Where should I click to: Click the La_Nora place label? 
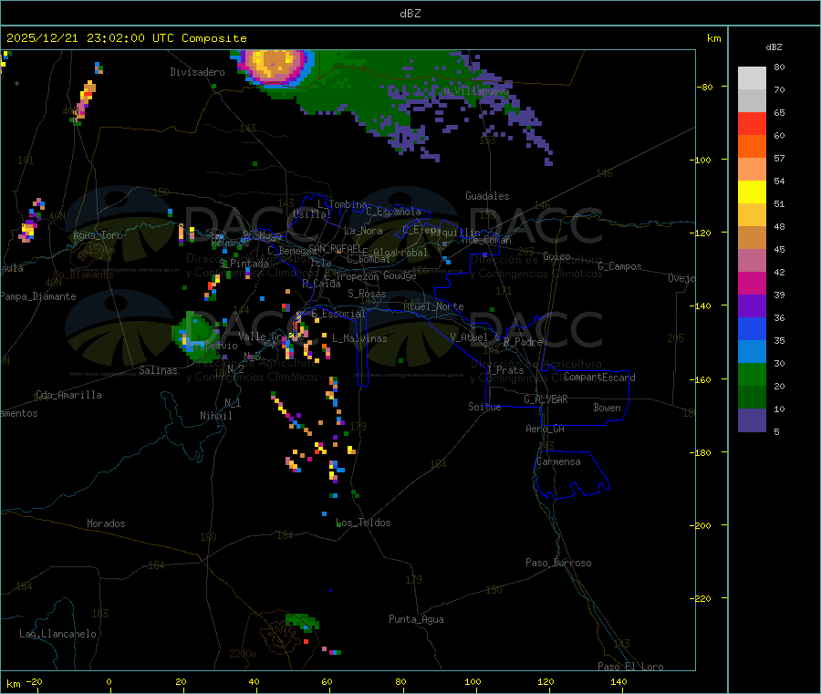363,231
